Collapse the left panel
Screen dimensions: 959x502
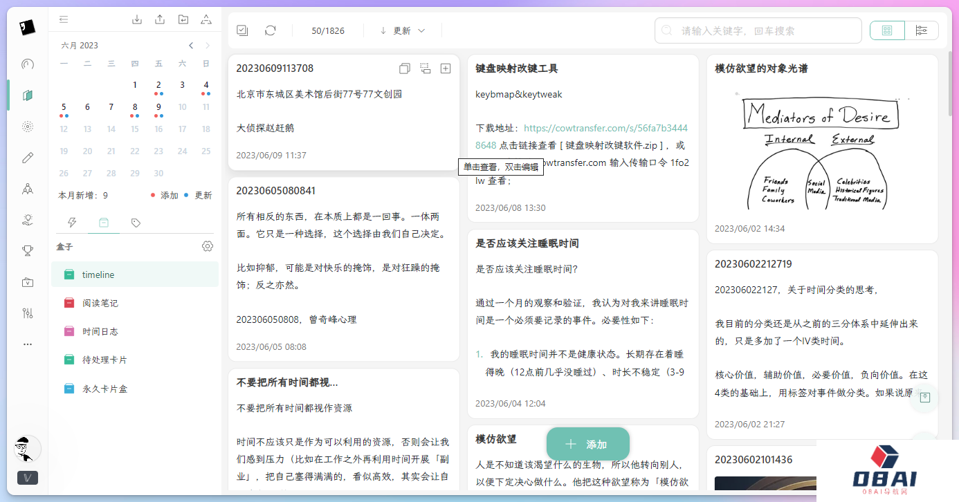64,19
